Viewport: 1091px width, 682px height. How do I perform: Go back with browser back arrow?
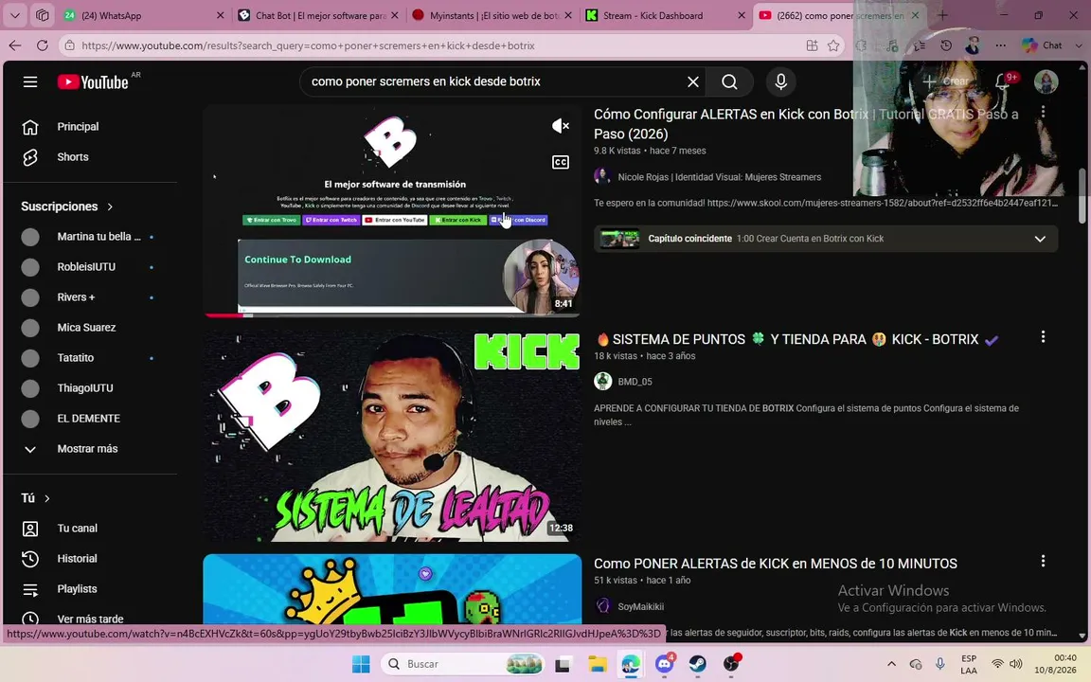(x=15, y=45)
